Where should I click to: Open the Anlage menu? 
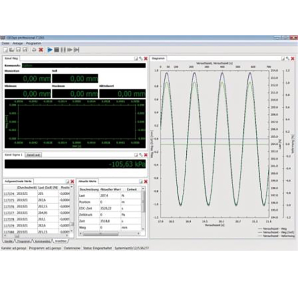pos(19,44)
